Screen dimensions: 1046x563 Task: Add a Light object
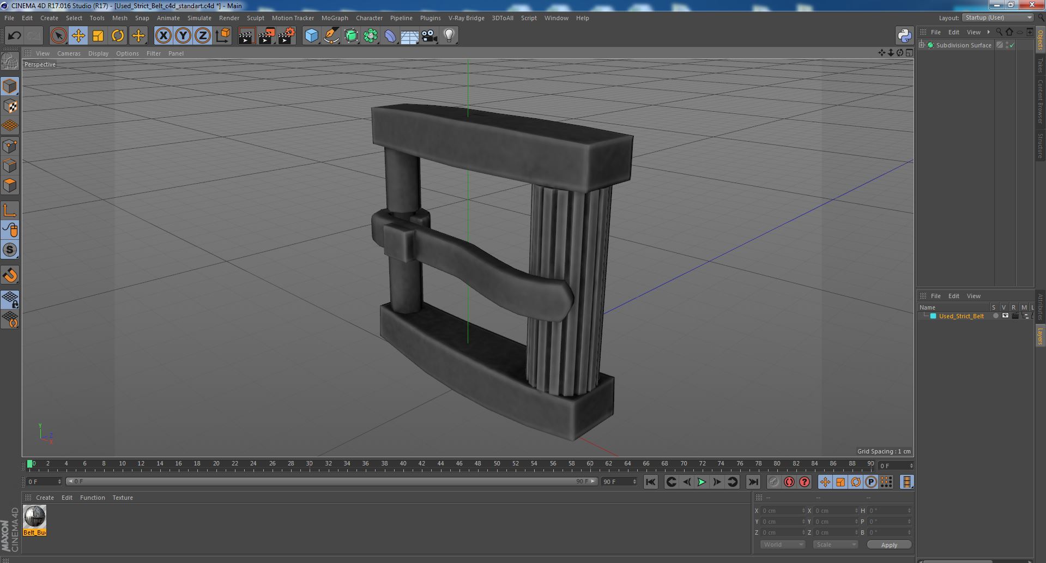tap(449, 36)
